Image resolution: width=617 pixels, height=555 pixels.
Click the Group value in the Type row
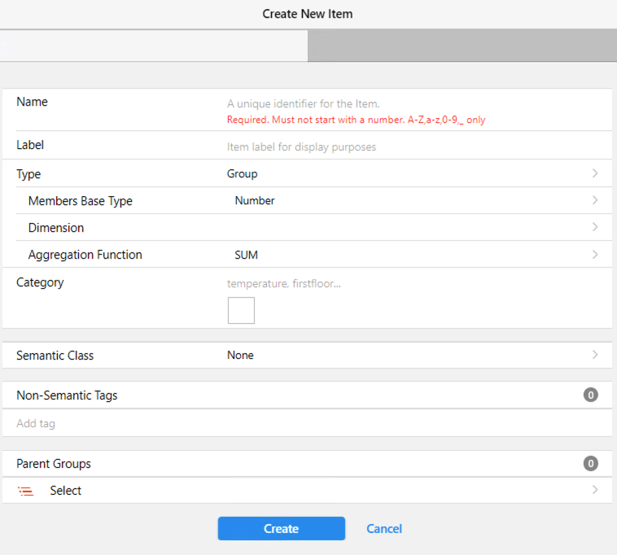(x=243, y=173)
